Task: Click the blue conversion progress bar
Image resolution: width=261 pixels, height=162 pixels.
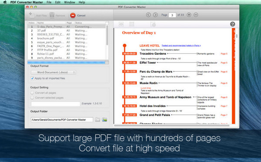Action: pos(68,62)
